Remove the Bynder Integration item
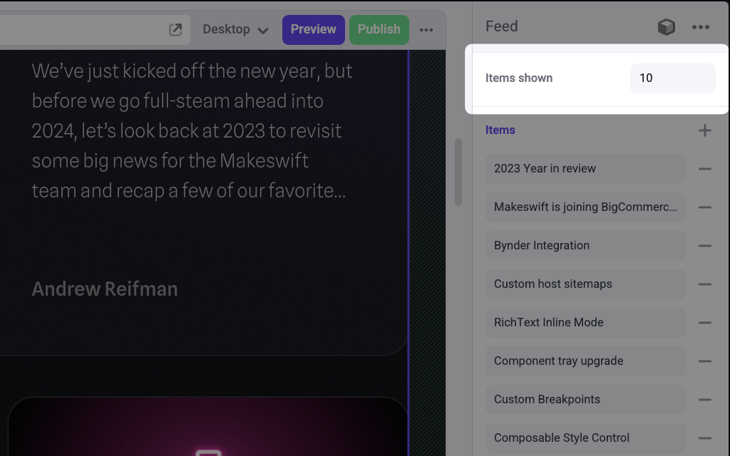This screenshot has width=730, height=456. [x=705, y=246]
